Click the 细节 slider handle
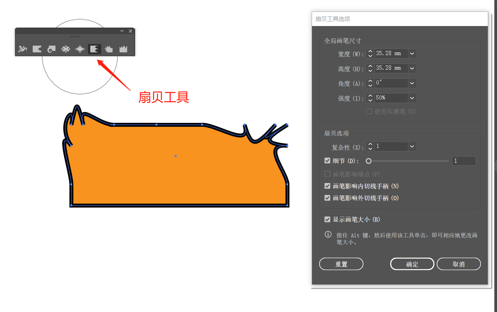Viewport: 497px width, 312px height. pyautogui.click(x=368, y=161)
